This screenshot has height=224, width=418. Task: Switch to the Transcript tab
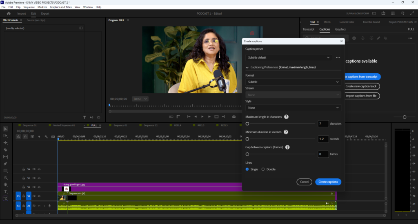[x=309, y=29]
